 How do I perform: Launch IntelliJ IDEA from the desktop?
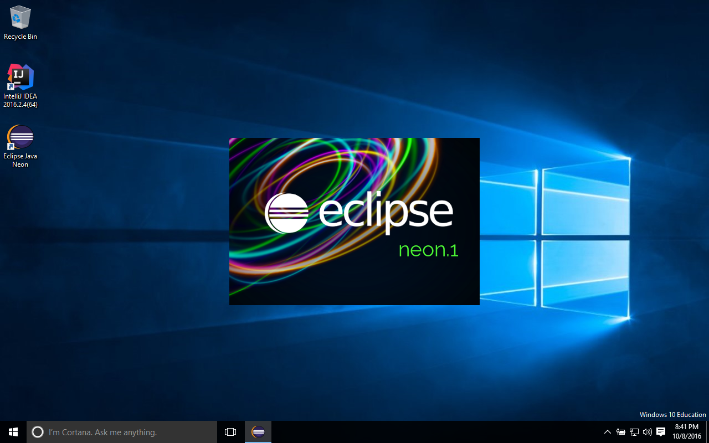click(x=20, y=76)
